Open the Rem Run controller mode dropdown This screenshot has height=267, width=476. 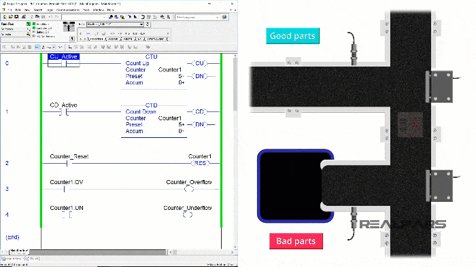pos(29,24)
